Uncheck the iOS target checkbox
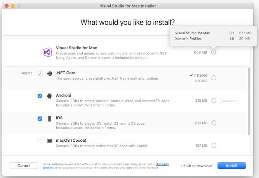Image resolution: width=259 pixels, height=178 pixels. [40, 119]
